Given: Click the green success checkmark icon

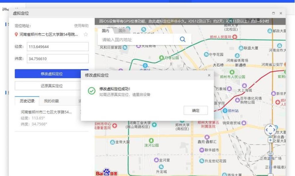Looking at the screenshot, I should pos(92,91).
